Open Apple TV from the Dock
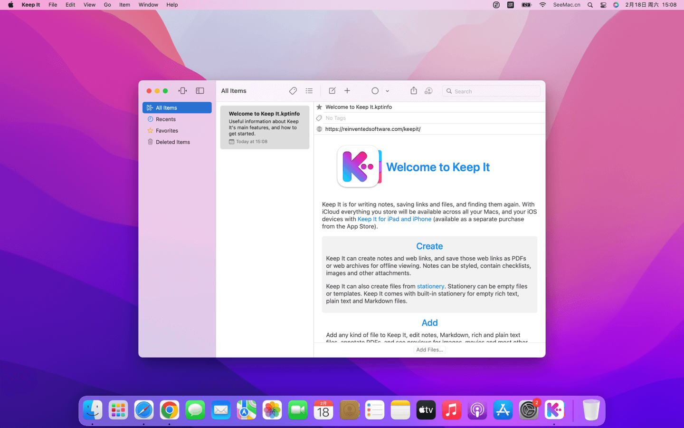 [426, 410]
